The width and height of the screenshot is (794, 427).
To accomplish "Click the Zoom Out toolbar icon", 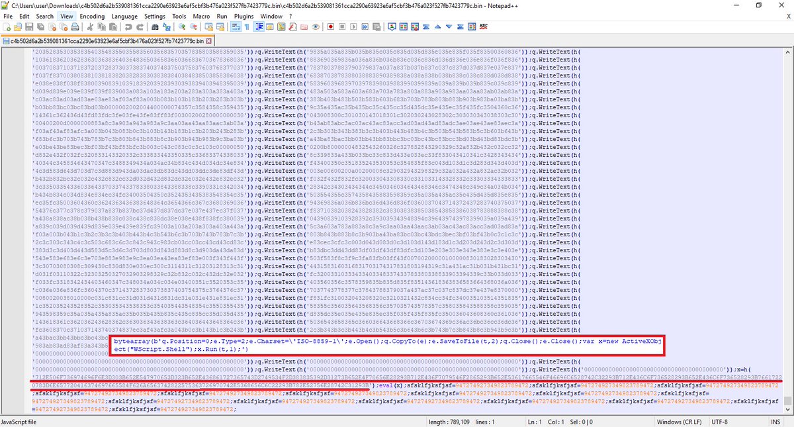I will pos(193,26).
